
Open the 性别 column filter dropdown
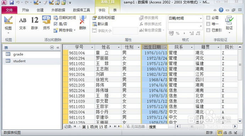tap(138, 47)
